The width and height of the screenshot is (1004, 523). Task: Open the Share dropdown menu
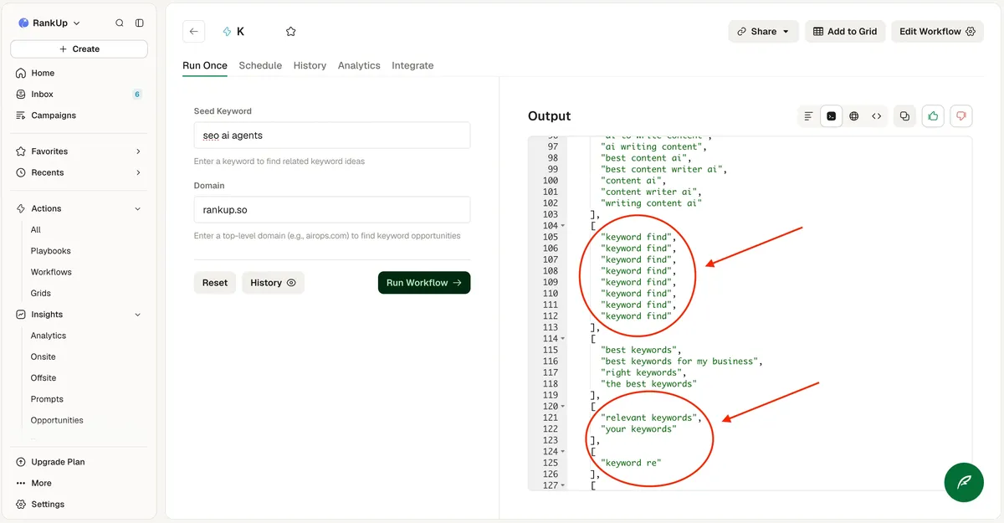coord(763,32)
